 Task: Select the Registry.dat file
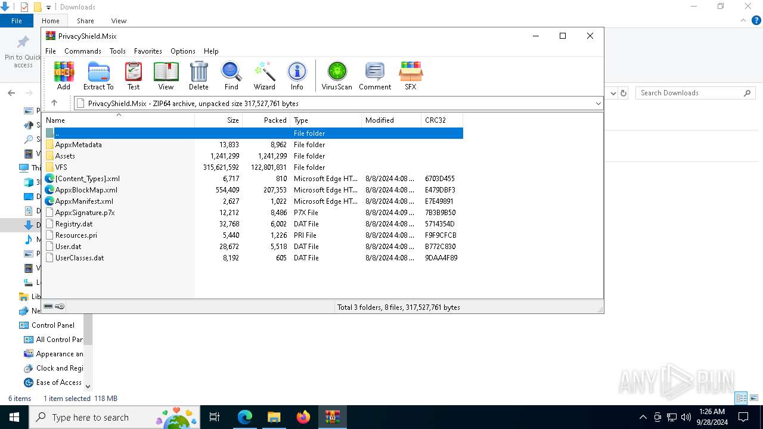[253, 224]
